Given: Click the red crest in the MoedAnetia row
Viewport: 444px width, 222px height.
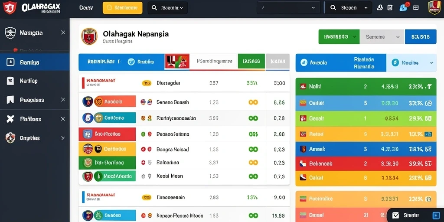Looking at the screenshot, I should (x=88, y=176).
